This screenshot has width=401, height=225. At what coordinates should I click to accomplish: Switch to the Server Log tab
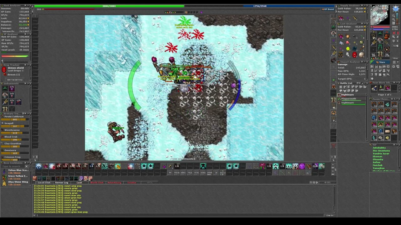(x=62, y=182)
